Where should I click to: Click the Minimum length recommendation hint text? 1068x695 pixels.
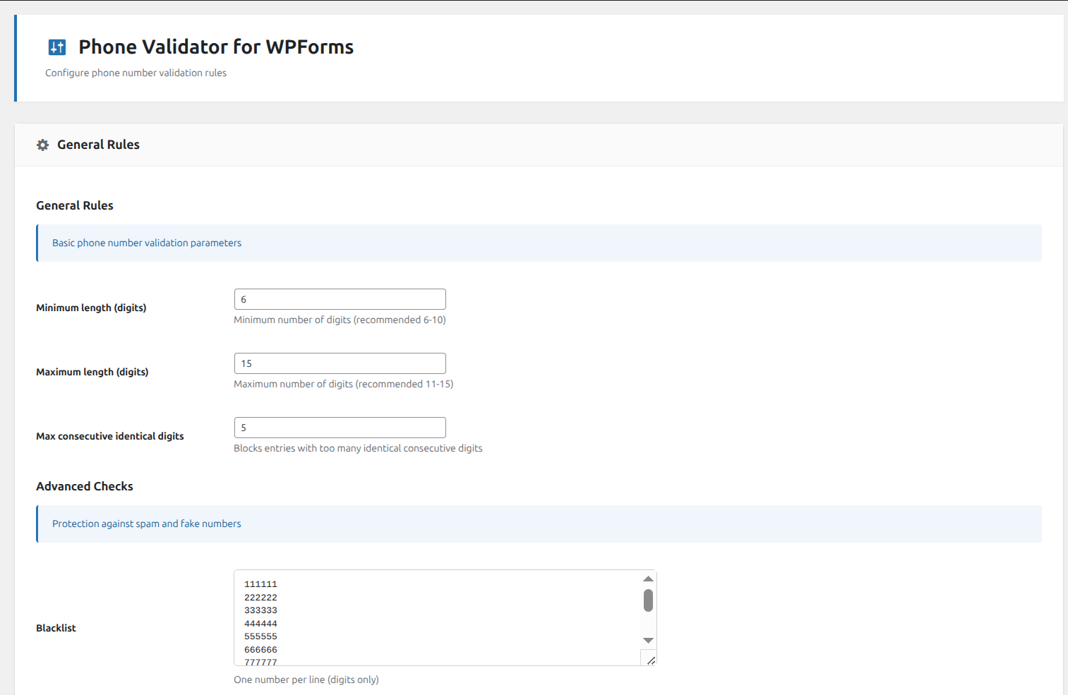point(340,320)
